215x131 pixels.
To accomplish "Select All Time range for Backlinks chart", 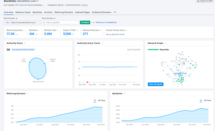I will pos(207,100).
